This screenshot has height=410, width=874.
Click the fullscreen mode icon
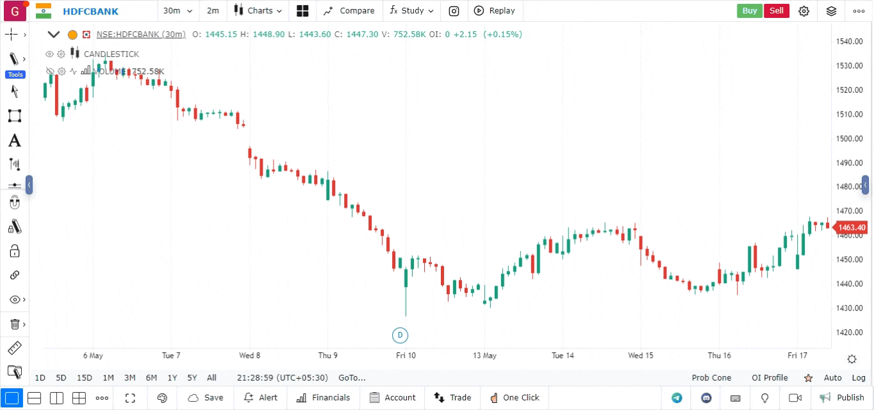[x=131, y=398]
